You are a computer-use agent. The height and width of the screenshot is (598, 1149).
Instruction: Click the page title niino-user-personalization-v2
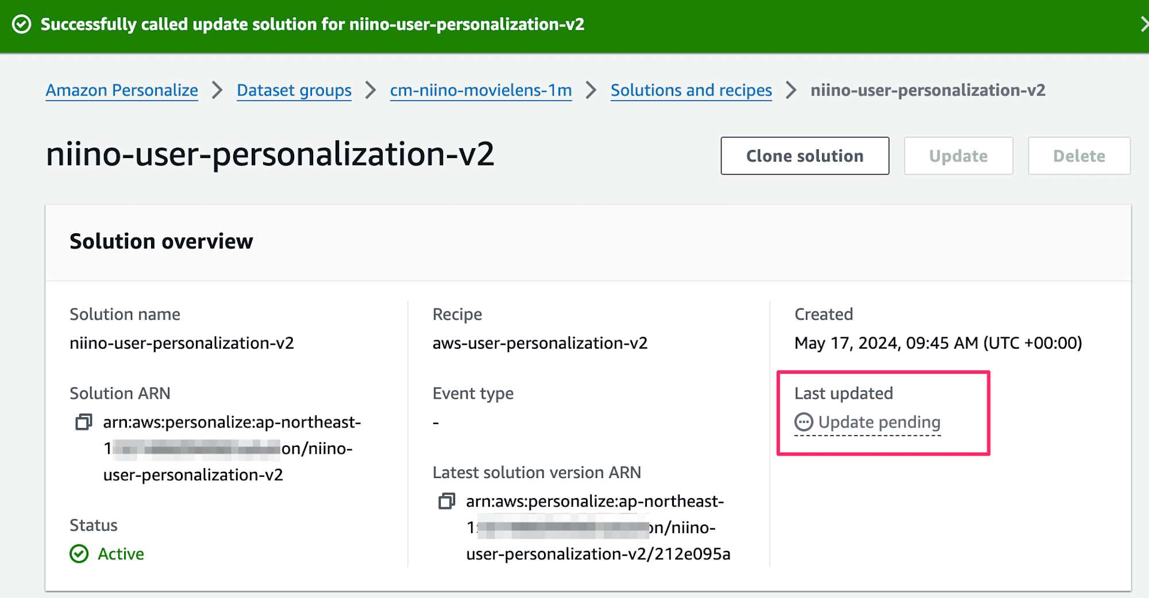270,154
